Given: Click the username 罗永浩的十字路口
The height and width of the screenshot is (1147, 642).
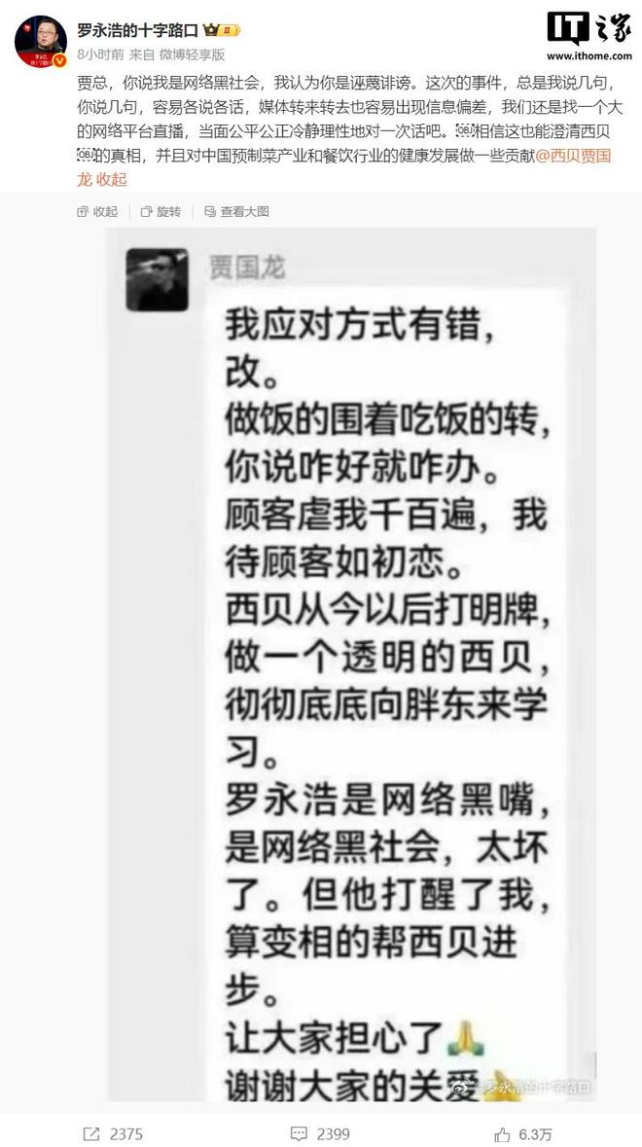Looking at the screenshot, I should (x=138, y=31).
